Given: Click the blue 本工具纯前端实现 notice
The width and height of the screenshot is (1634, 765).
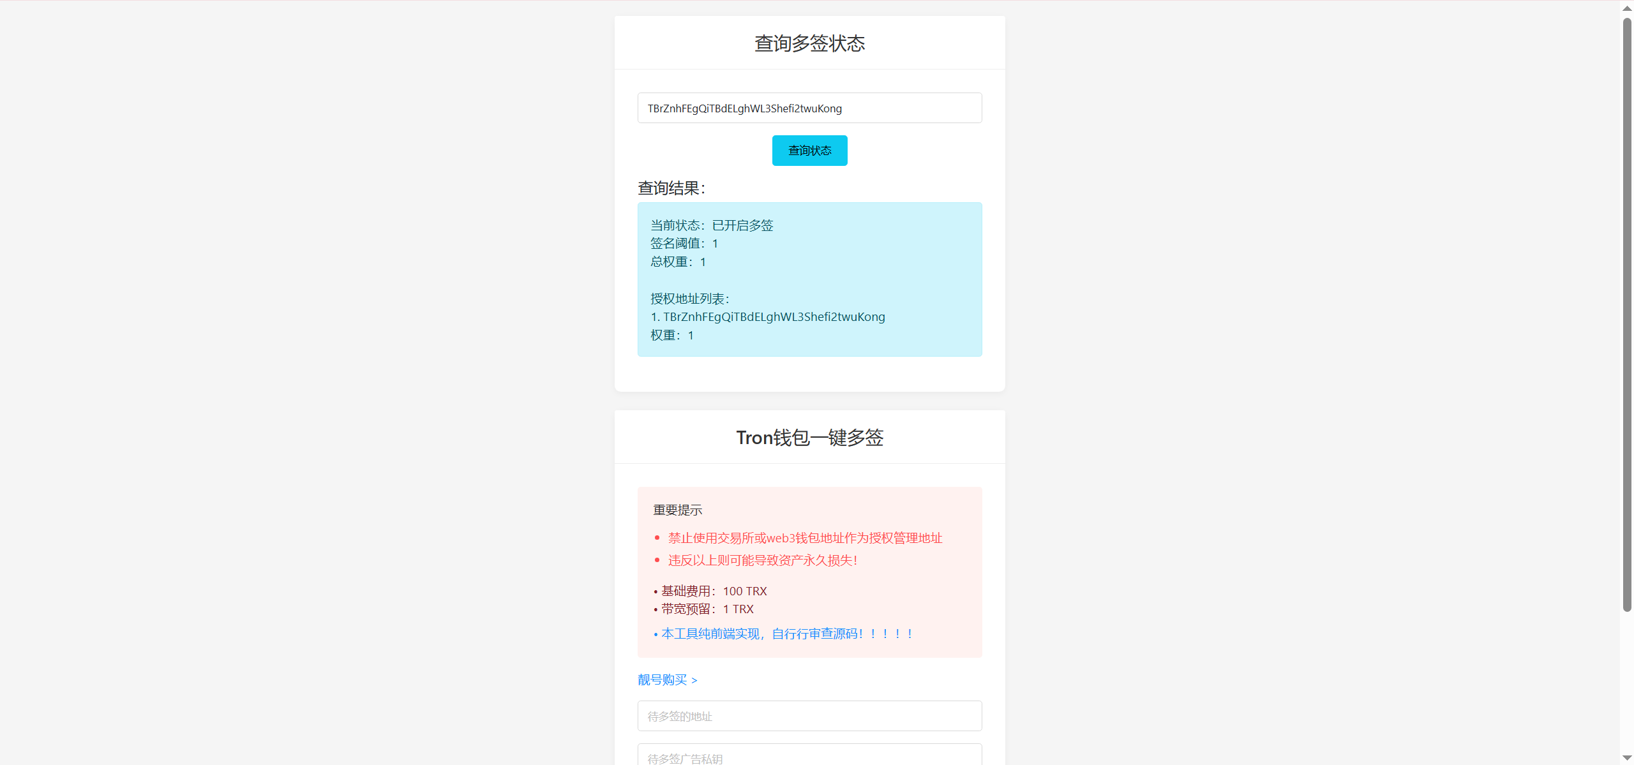Looking at the screenshot, I should click(x=783, y=634).
